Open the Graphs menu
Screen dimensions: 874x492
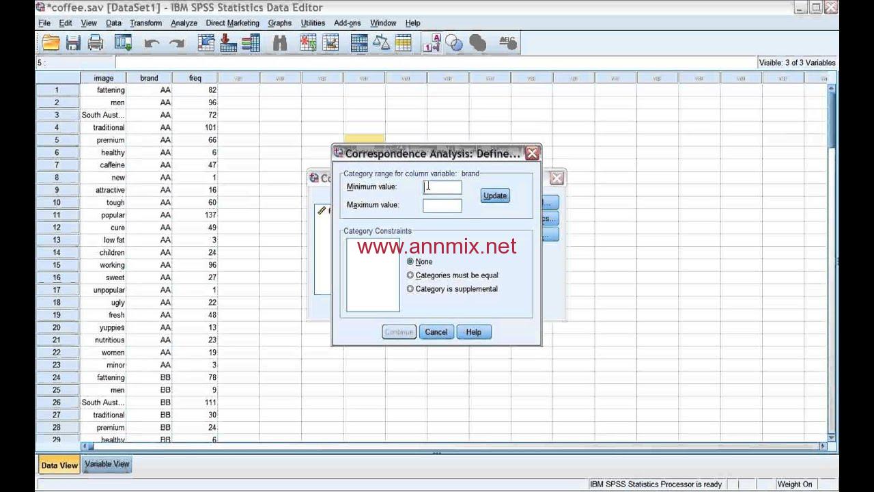click(x=280, y=23)
